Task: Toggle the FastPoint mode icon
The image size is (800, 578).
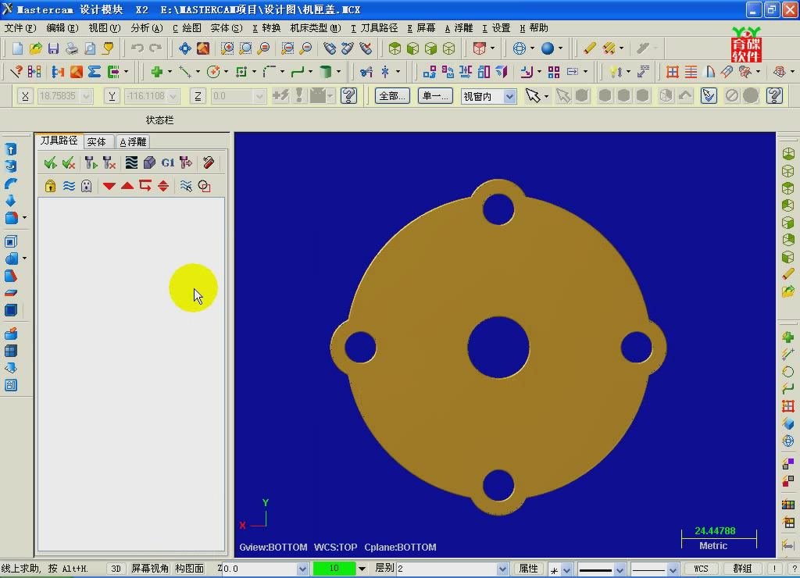Action: tap(280, 95)
